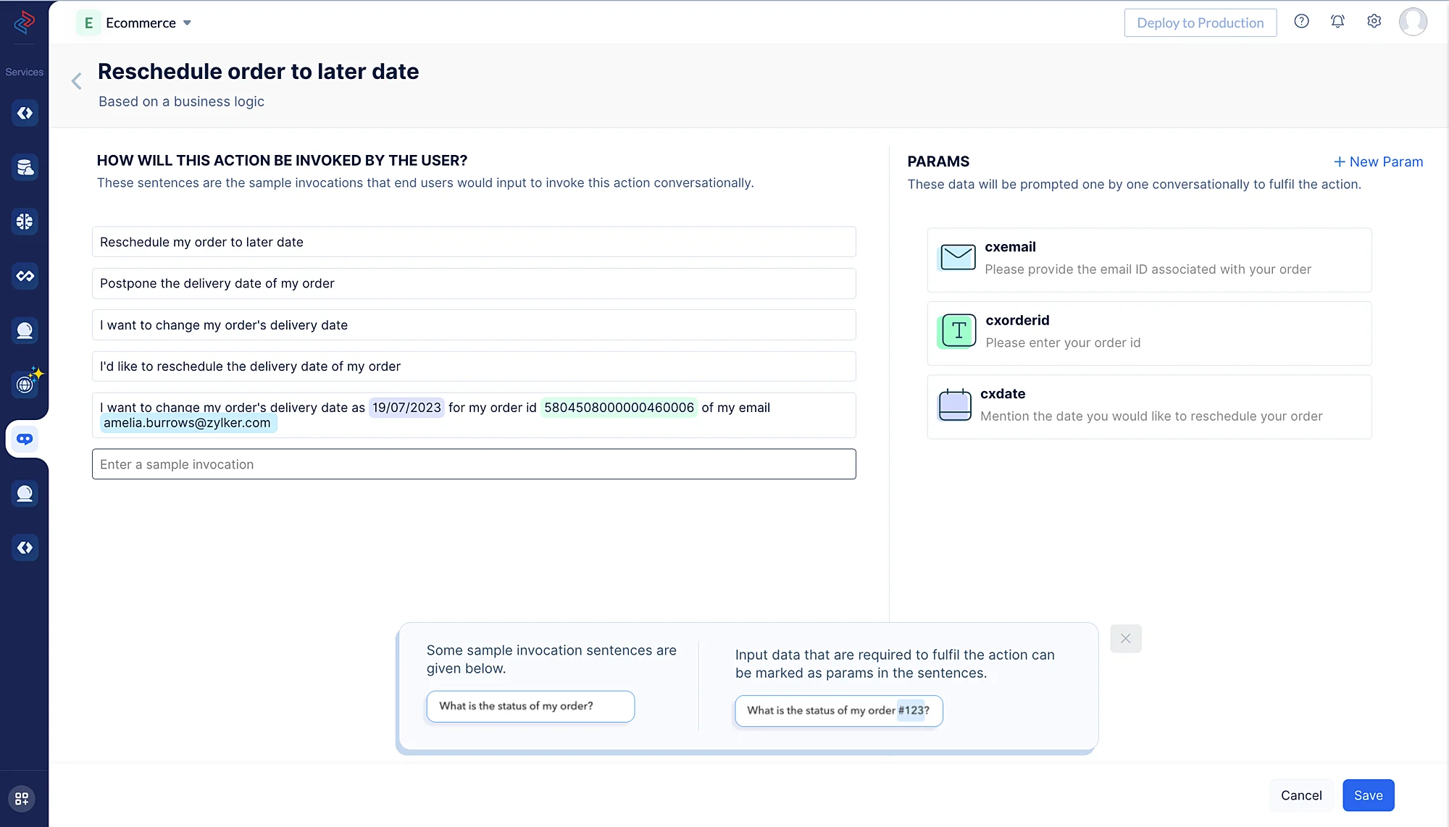
Task: Open the cxemail param card
Action: tap(1149, 259)
